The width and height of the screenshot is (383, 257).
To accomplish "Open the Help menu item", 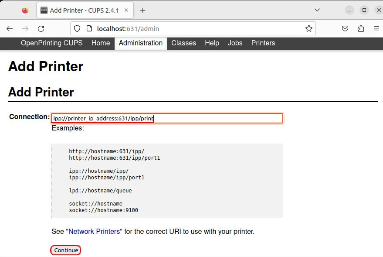I will pyautogui.click(x=212, y=43).
